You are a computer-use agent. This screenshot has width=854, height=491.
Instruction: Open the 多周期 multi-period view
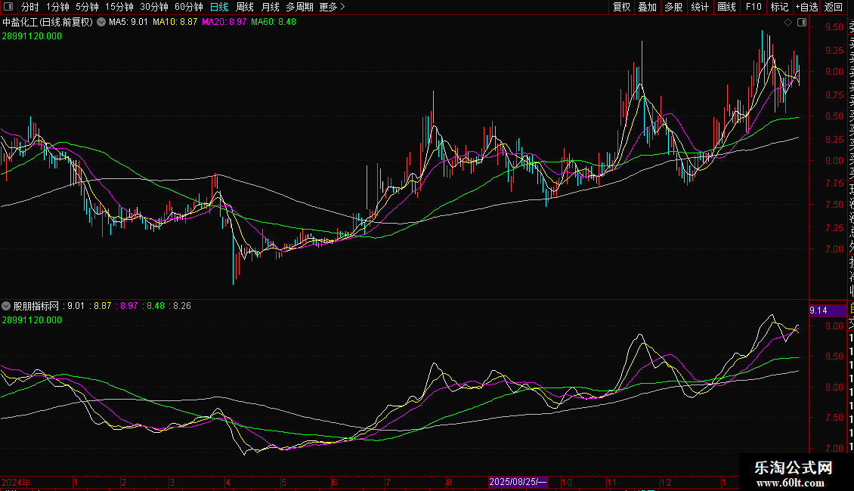[299, 7]
